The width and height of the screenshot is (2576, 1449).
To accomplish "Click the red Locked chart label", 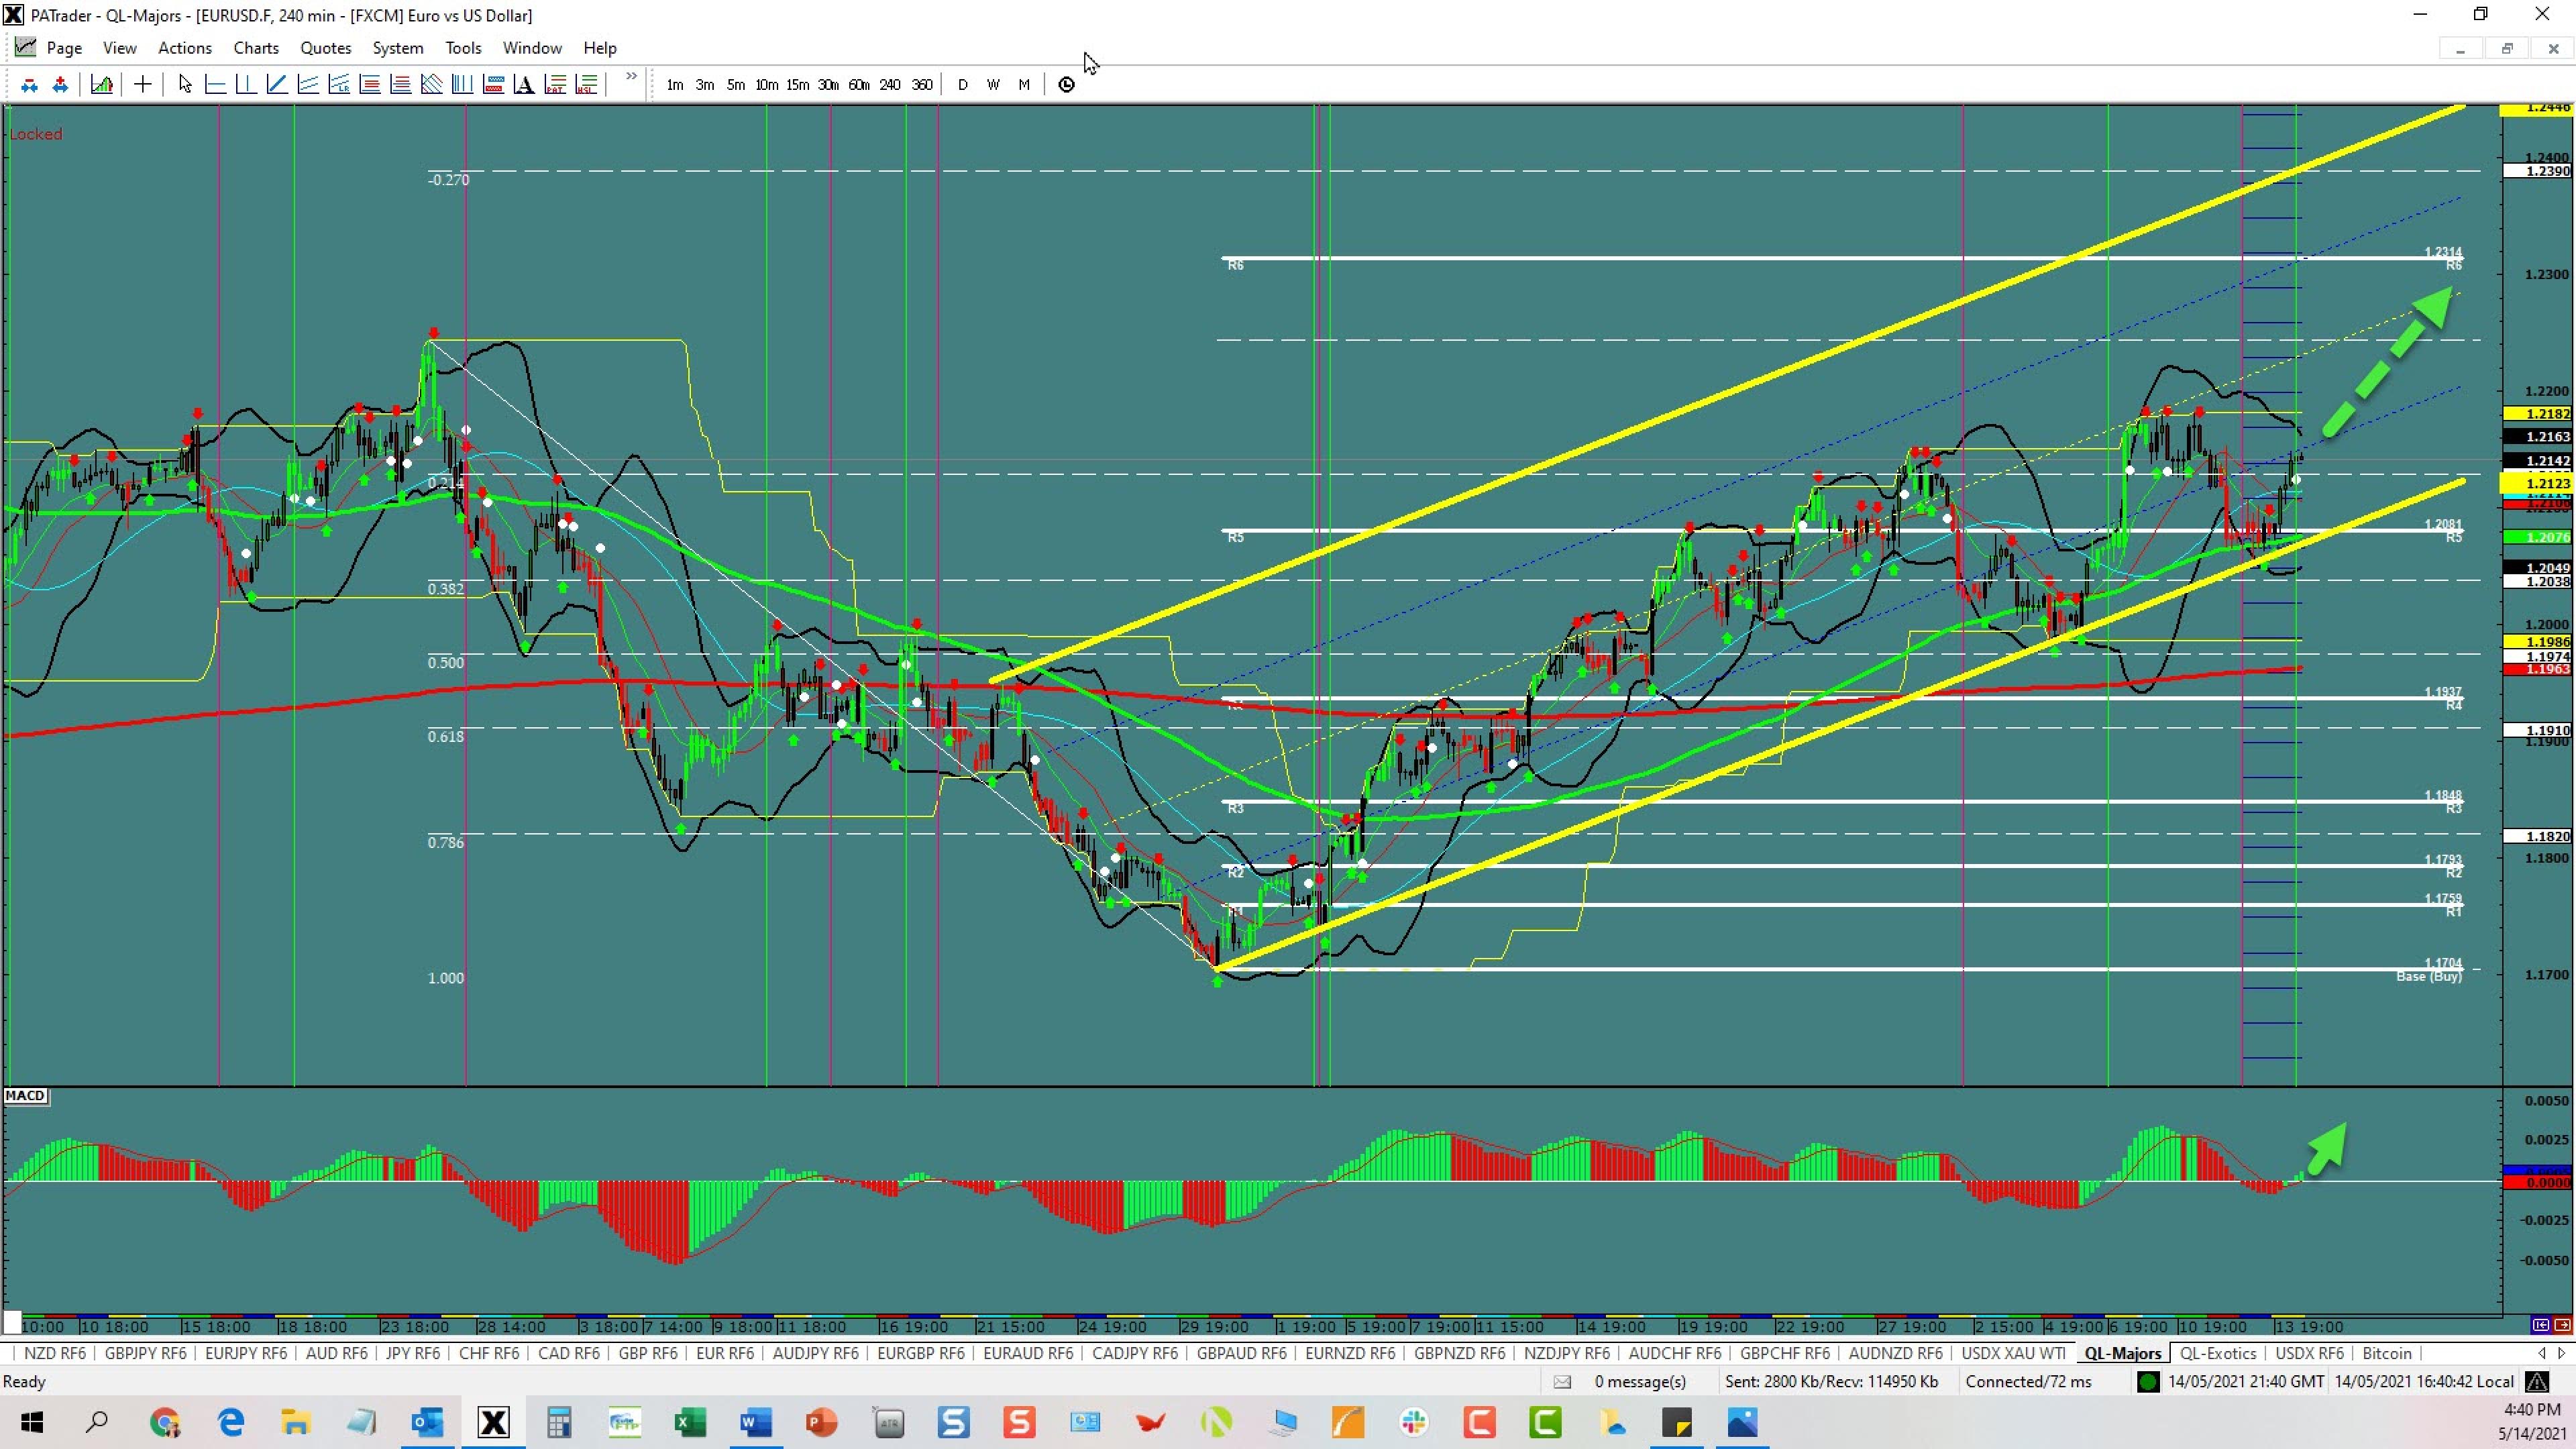I will point(36,134).
